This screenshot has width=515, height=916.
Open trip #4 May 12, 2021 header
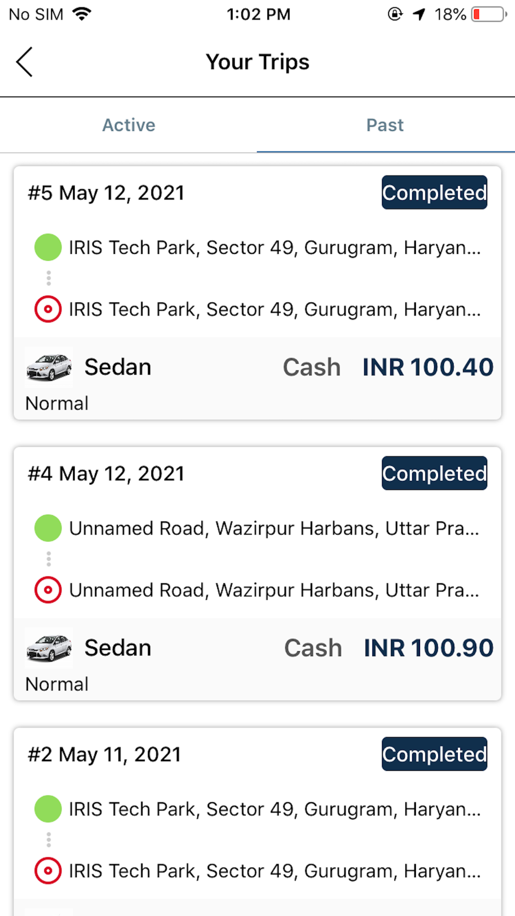click(x=106, y=474)
